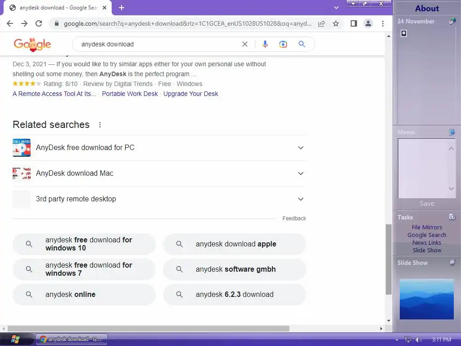Go back to the previous page
Image resolution: width=461 pixels, height=346 pixels.
point(10,23)
